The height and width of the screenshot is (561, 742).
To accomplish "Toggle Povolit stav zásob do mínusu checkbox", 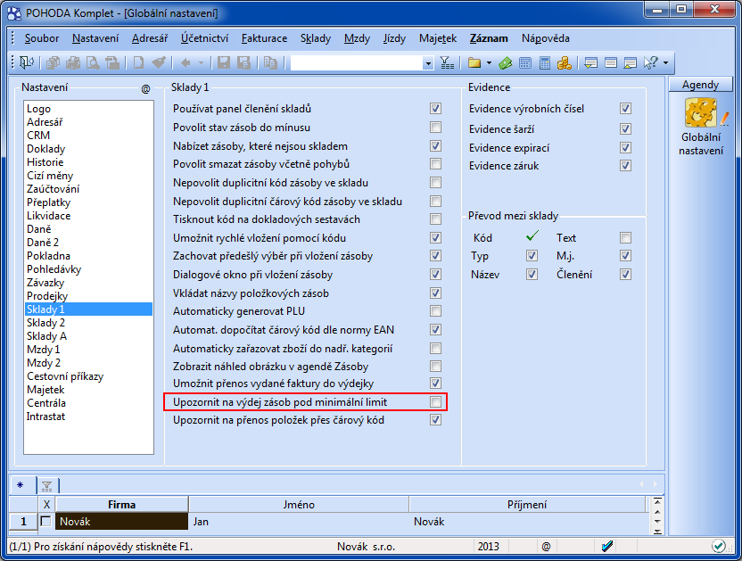I will click(x=435, y=128).
